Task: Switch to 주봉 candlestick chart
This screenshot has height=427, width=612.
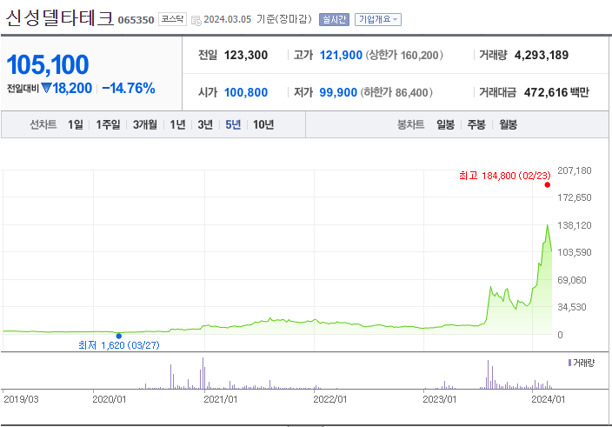Action: click(476, 124)
